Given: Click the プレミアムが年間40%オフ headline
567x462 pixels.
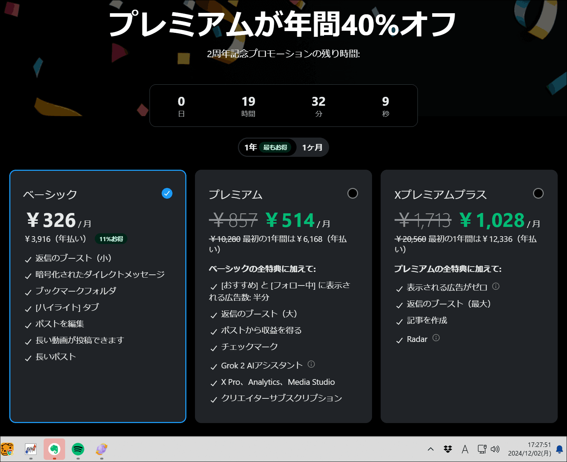Looking at the screenshot, I should click(283, 24).
